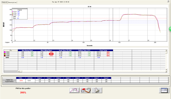Click the statistics table scroll-left arrow
The height and width of the screenshot is (99, 171).
pyautogui.click(x=19, y=71)
